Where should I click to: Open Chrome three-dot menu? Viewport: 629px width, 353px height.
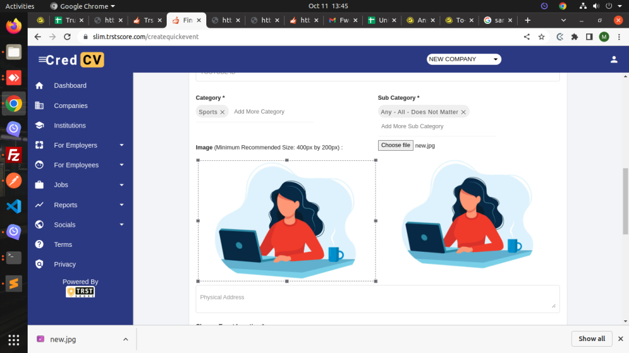tap(619, 37)
